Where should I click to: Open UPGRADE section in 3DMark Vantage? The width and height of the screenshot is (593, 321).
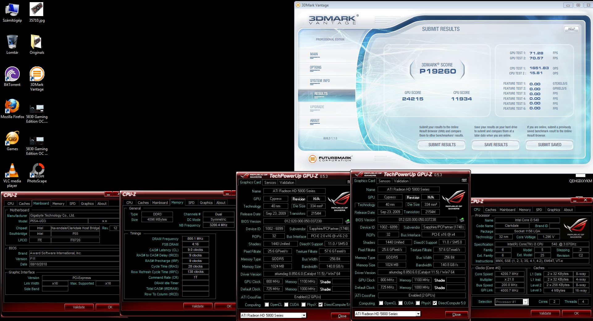click(317, 107)
